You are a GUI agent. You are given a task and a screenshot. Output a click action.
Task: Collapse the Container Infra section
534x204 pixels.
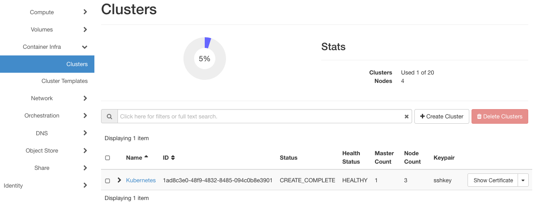85,47
